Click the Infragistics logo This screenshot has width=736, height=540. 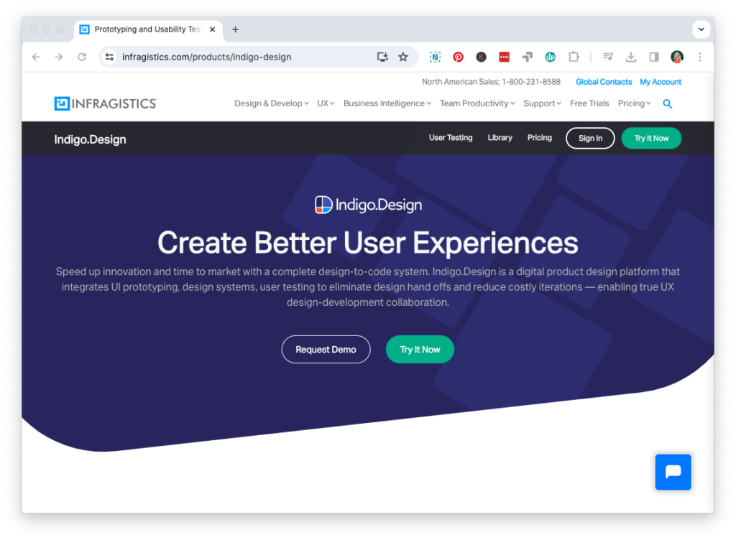coord(106,103)
